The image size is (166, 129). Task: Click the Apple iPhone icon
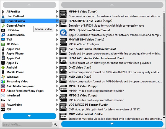click(3, 54)
